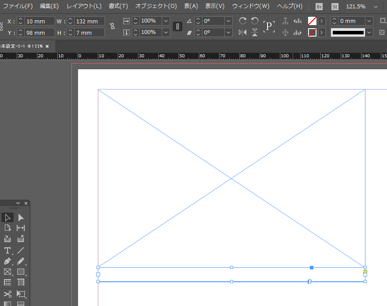Click the Select Container icon
Image resolution: width=387 pixels, height=306 pixels.
click(285, 21)
